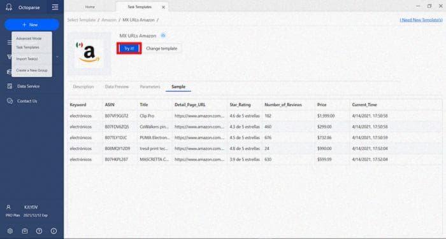Select the PUMA Electron title cell
The image size is (446, 239).
154,138
